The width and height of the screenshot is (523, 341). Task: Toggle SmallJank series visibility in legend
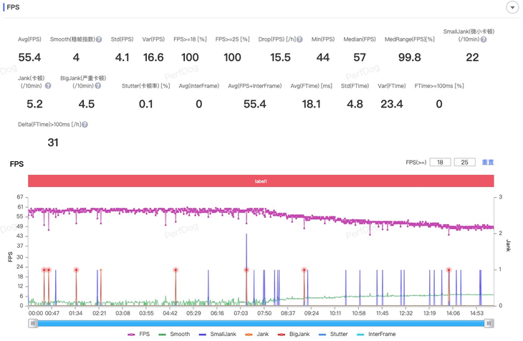217,335
